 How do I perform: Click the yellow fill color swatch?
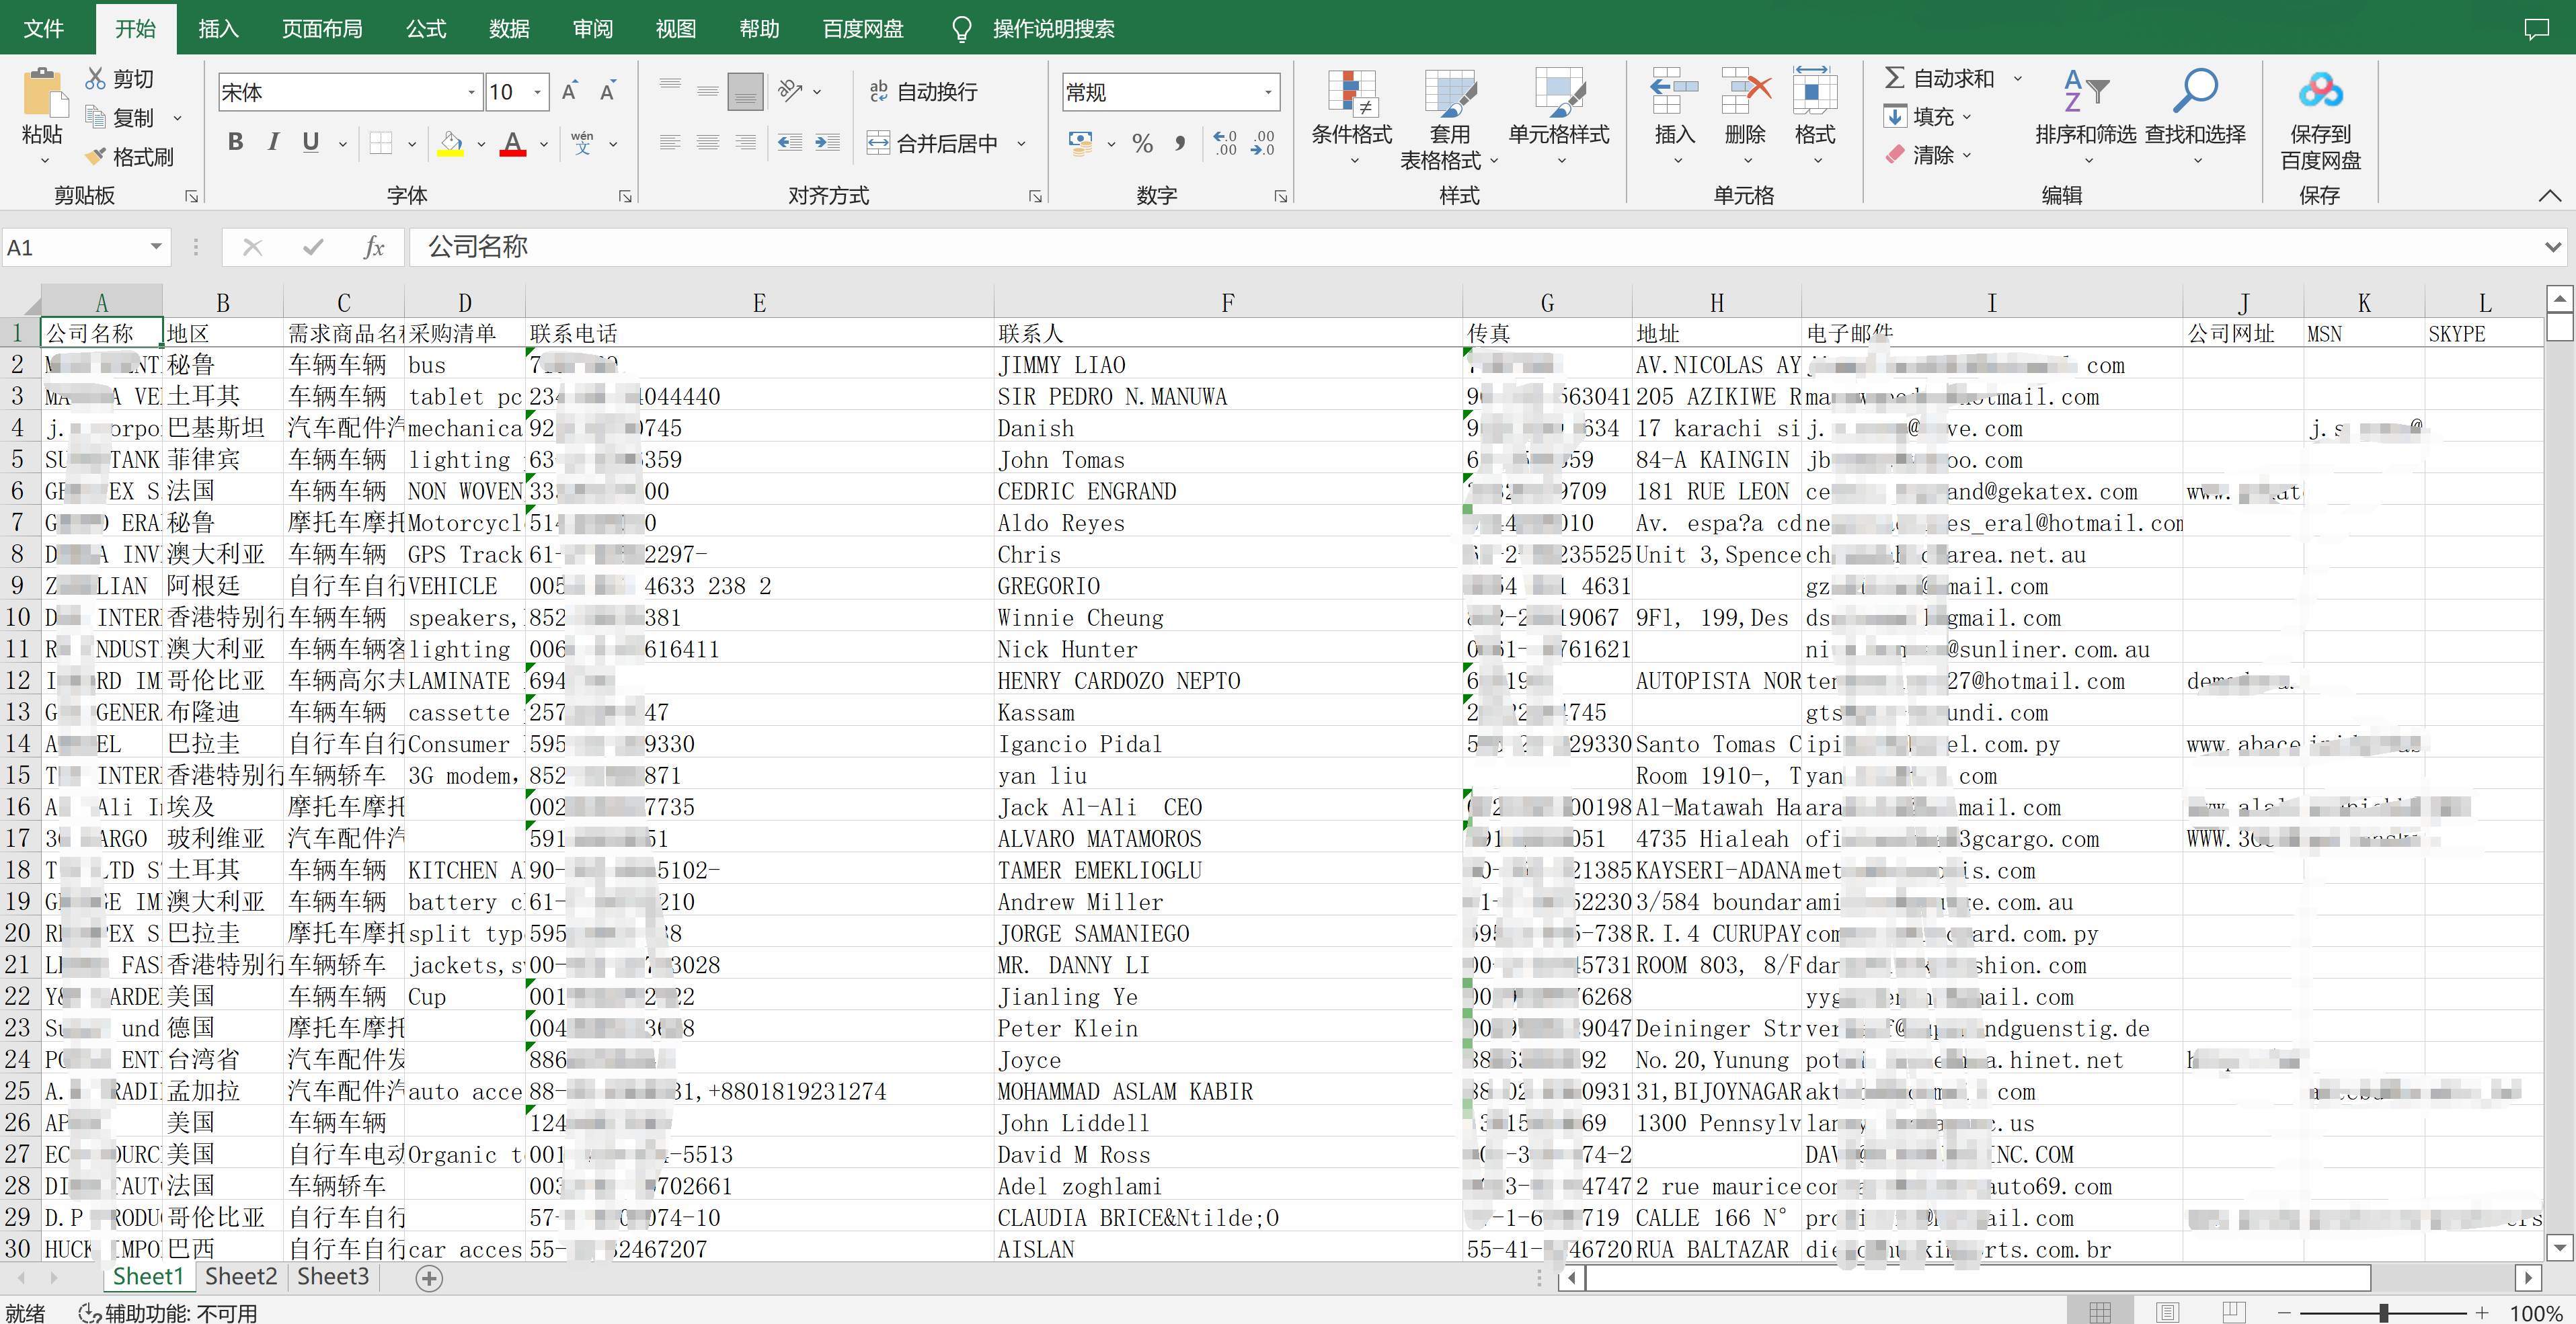[451, 143]
